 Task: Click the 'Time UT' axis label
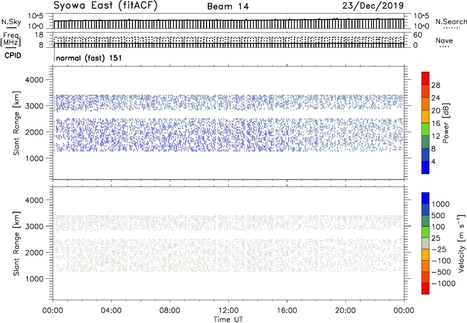click(228, 320)
